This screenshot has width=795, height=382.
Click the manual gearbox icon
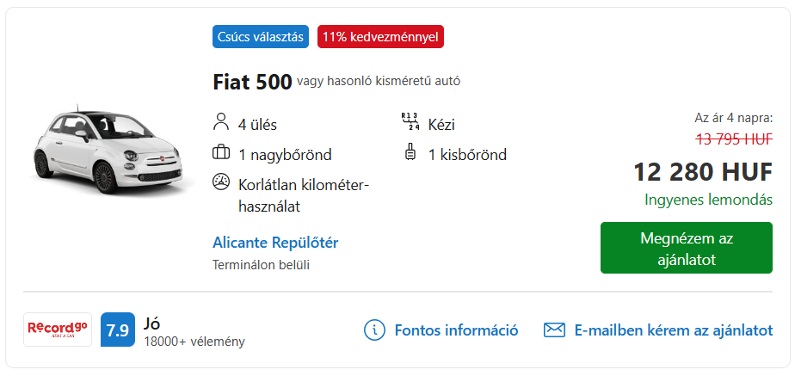[410, 122]
